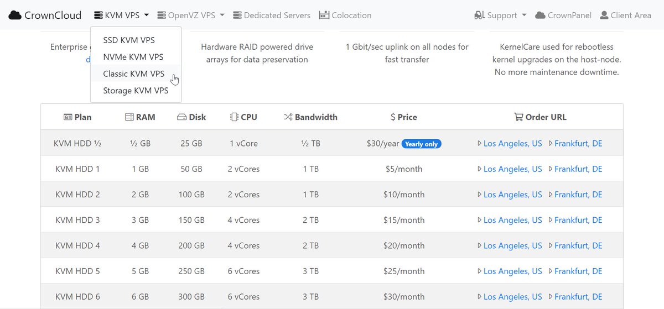Click the 1 Gbit/sec uplink description

pos(407,53)
